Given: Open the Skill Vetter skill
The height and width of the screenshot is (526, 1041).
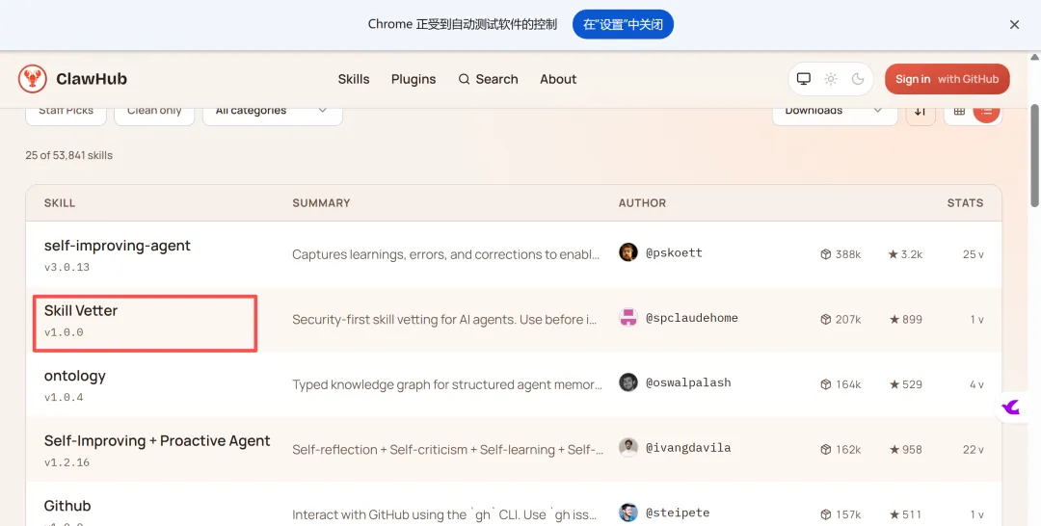Looking at the screenshot, I should pyautogui.click(x=81, y=310).
